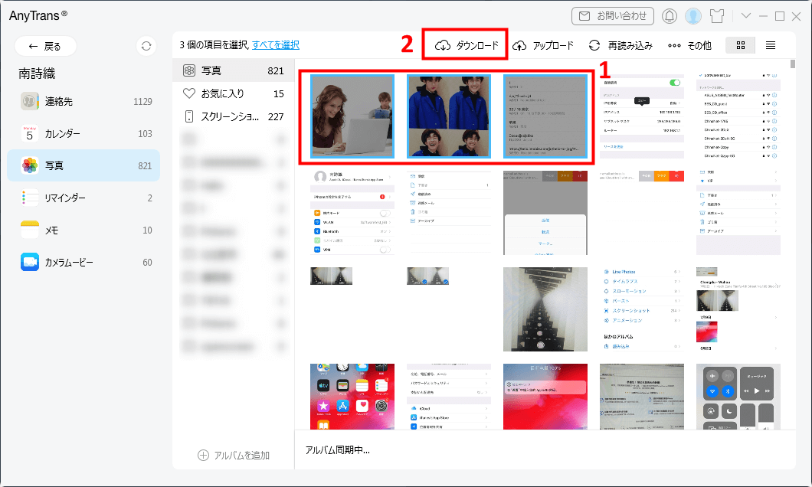Switch to grid thumbnail view
Viewport: 812px width, 487px height.
pos(741,45)
